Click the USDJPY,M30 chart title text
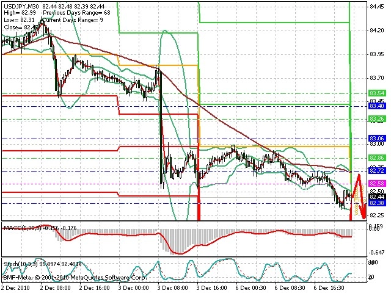 tap(21, 6)
